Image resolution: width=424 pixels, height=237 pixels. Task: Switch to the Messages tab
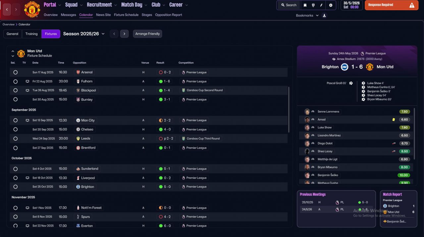pos(69,15)
